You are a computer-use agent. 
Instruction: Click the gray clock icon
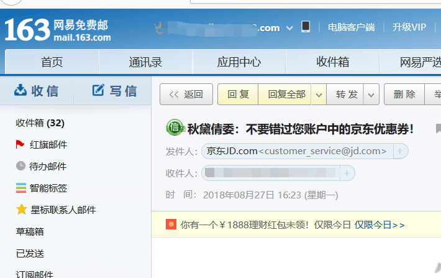click(x=20, y=166)
